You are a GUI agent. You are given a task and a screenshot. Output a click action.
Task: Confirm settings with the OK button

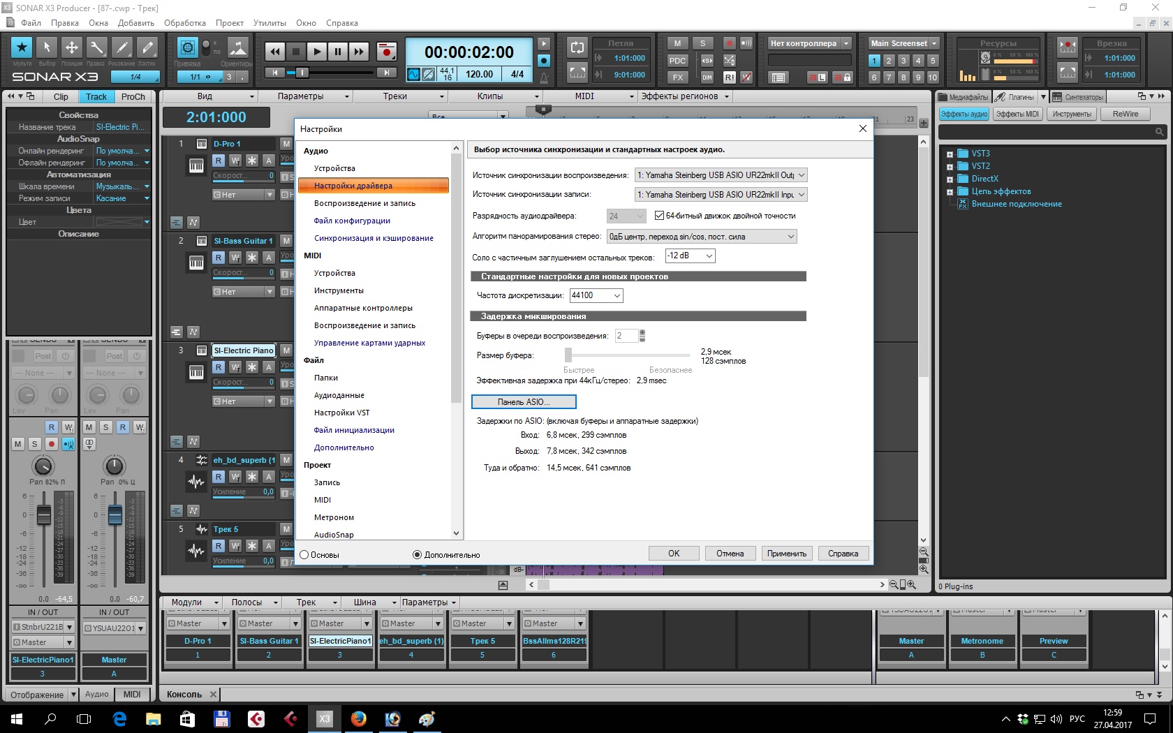pos(674,554)
